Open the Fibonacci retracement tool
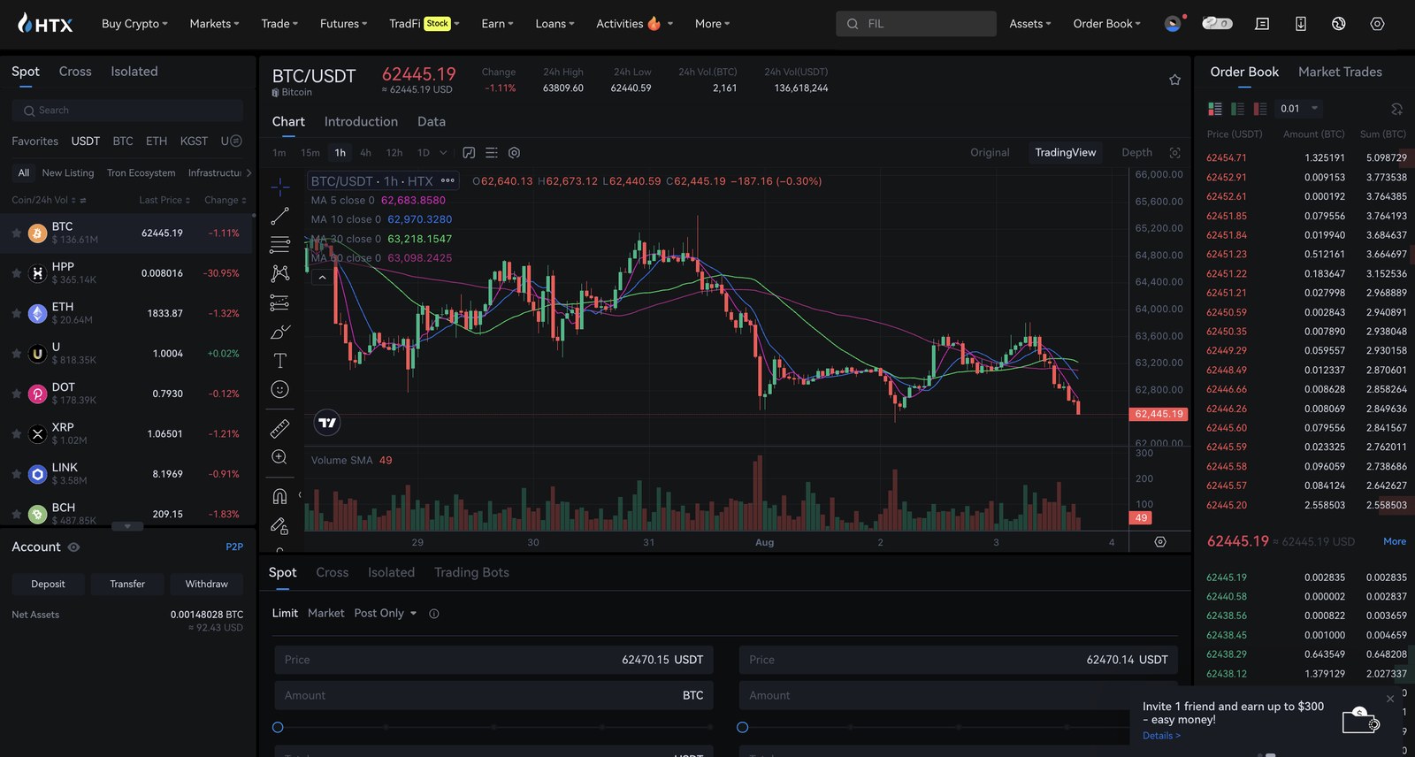1415x757 pixels. (x=279, y=245)
